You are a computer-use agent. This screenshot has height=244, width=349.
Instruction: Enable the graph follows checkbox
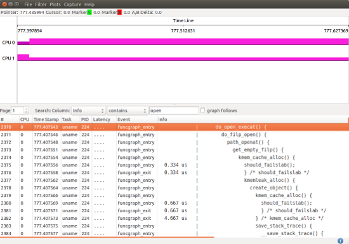[202, 111]
